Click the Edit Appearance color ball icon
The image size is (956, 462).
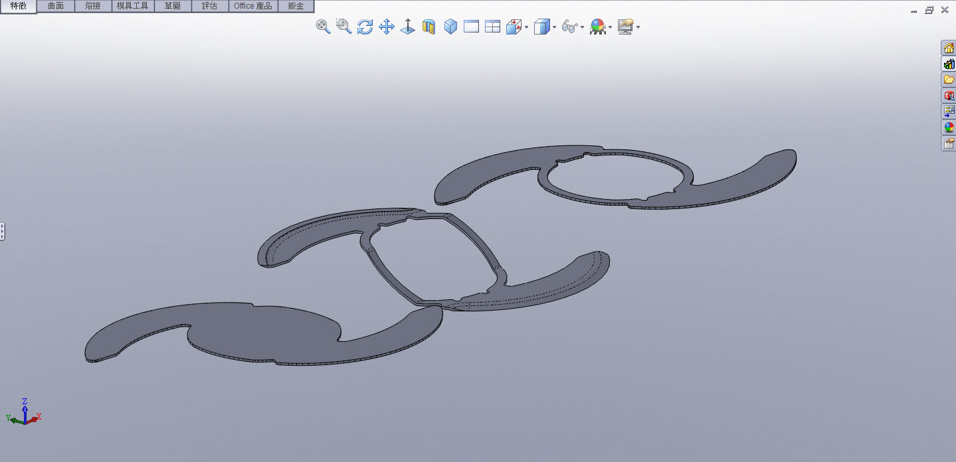pos(598,27)
